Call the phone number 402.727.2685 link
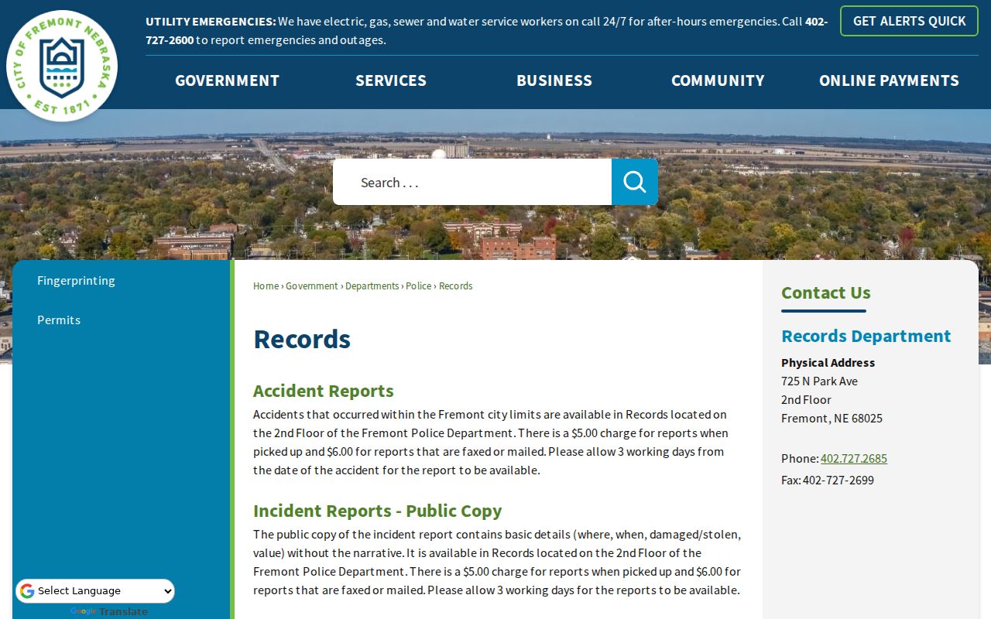This screenshot has height=619, width=991. tap(854, 458)
